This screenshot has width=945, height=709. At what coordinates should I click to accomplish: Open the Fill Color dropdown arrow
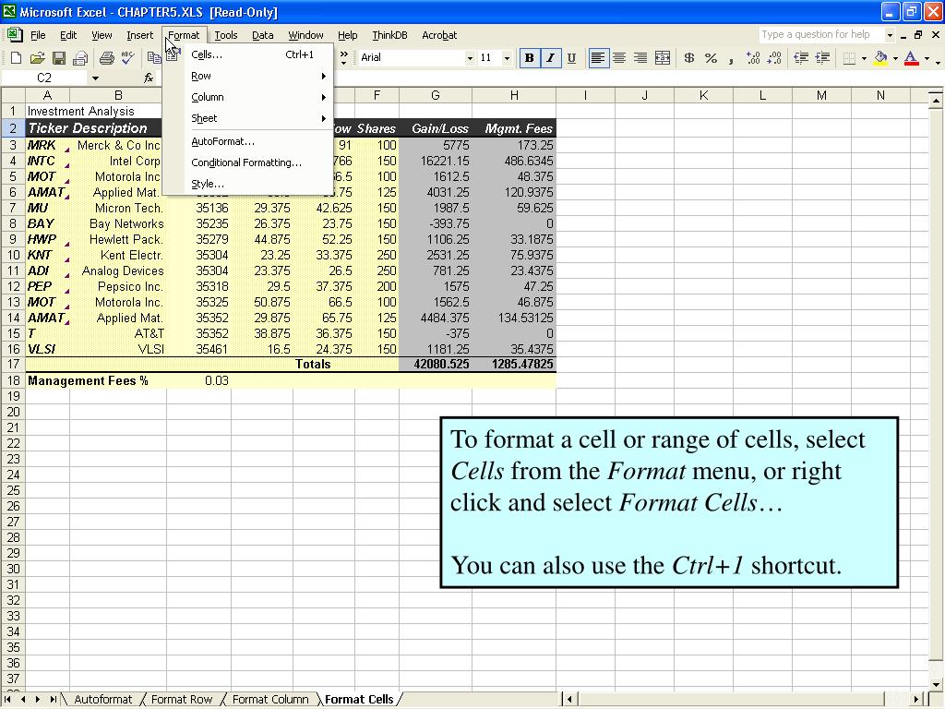pyautogui.click(x=895, y=58)
